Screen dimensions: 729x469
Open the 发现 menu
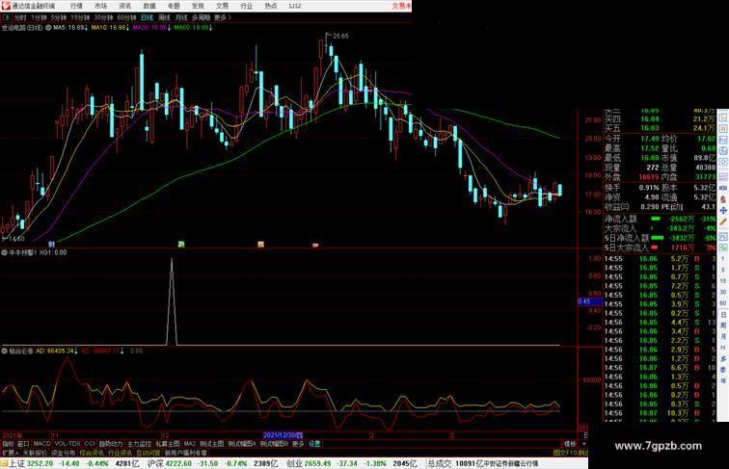click(x=198, y=6)
